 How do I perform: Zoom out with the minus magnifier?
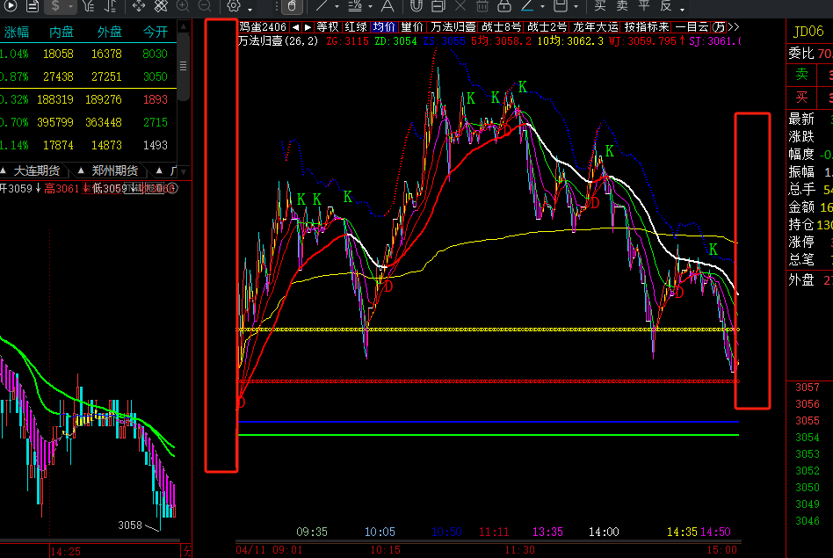[x=205, y=6]
